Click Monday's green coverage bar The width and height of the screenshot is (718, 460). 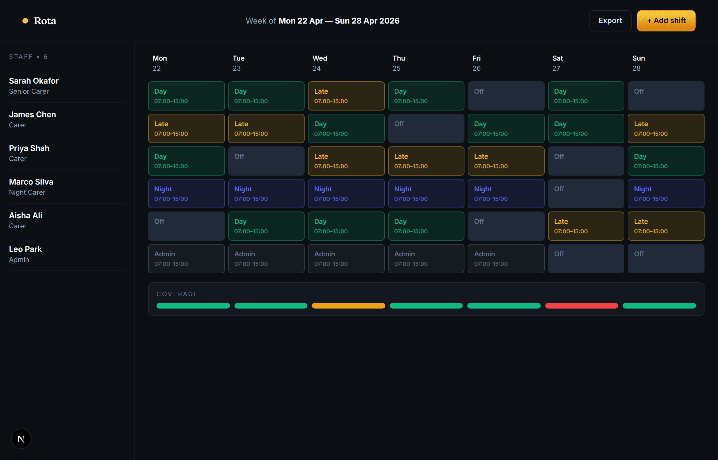click(x=193, y=305)
